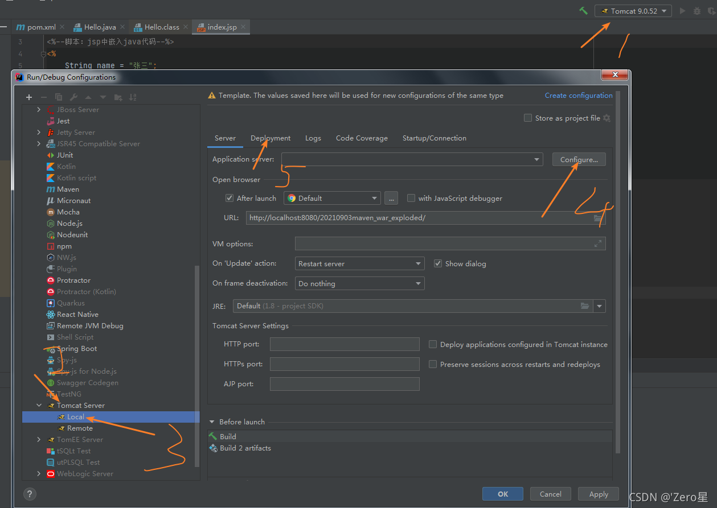
Task: Enable Deploy applications configured in Tomcat instance
Action: click(433, 344)
